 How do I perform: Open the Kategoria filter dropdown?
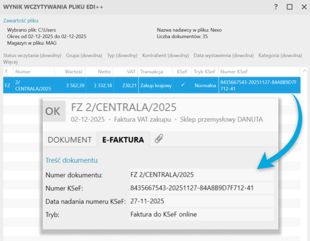280,56
